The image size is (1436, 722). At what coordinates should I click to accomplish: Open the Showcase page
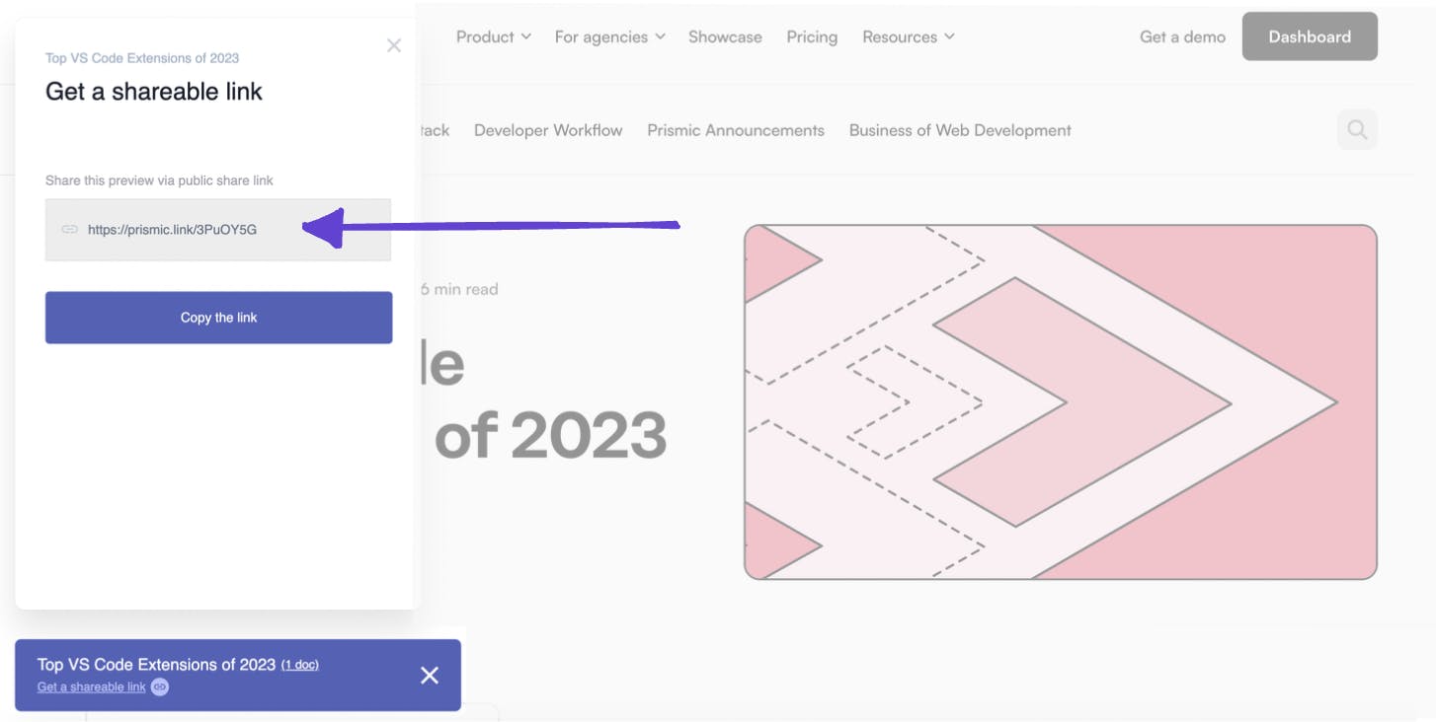point(725,36)
